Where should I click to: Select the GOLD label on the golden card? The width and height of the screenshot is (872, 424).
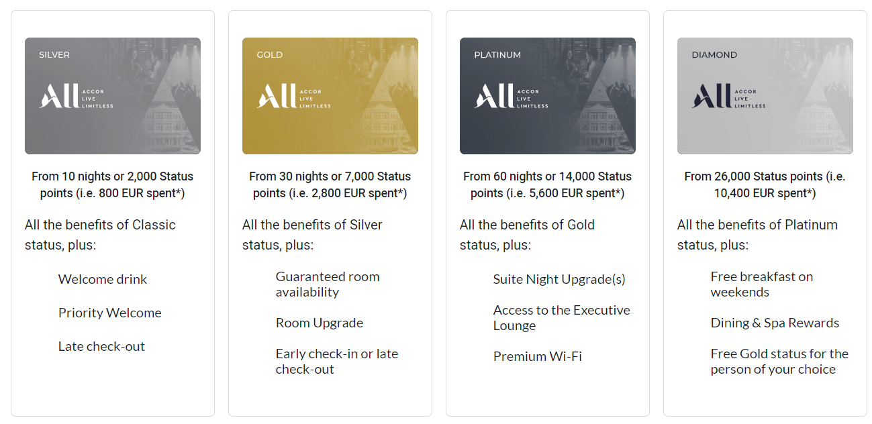270,55
